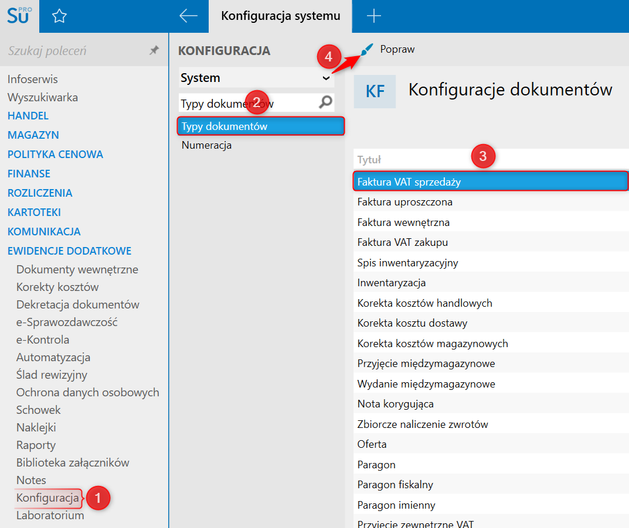Click the Popraw brush icon

click(367, 49)
